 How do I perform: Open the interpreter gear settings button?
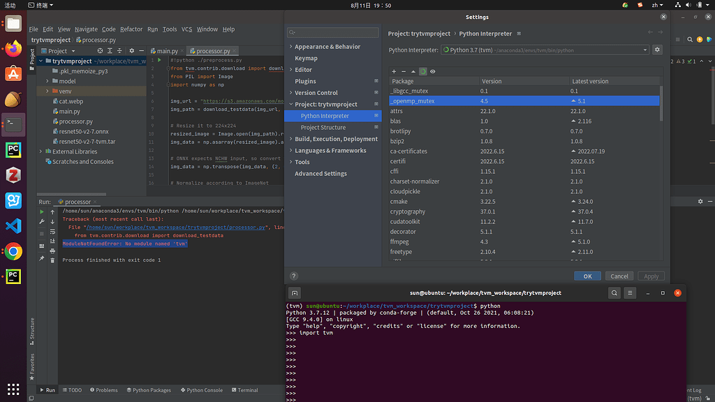[x=656, y=50]
